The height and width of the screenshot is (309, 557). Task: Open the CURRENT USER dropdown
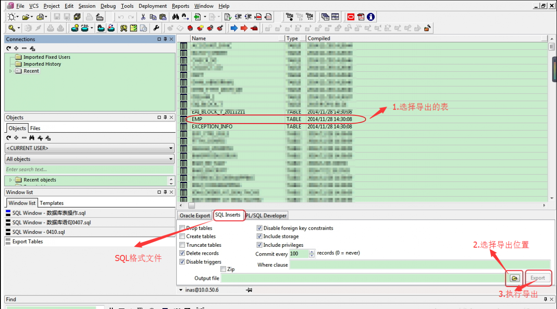[90, 148]
